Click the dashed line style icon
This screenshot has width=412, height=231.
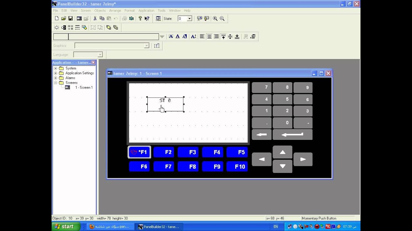[x=77, y=28]
